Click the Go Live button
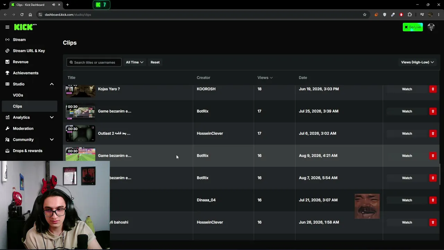This screenshot has height=250, width=444. [x=413, y=27]
